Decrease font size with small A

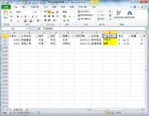36,17
